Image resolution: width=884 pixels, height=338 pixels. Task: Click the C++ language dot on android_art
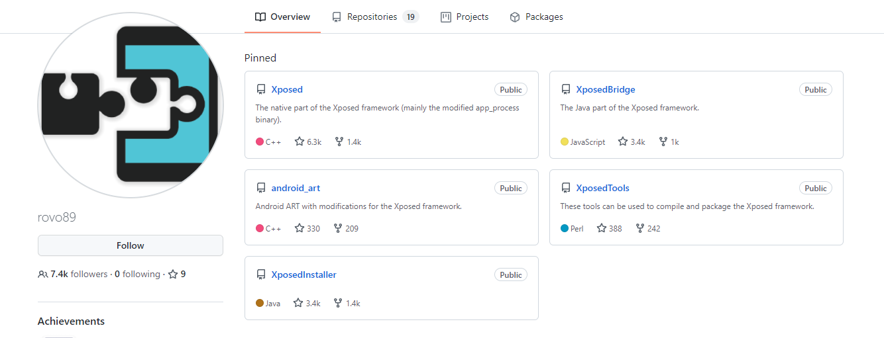tap(260, 228)
